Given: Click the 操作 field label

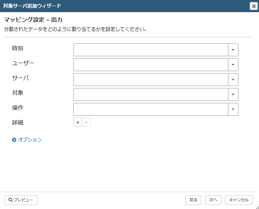Looking at the screenshot, I should click(18, 108).
